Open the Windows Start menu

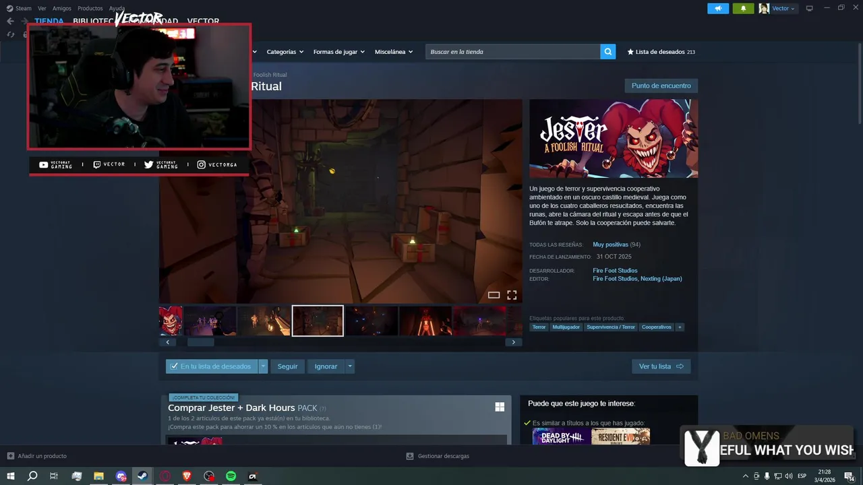pyautogui.click(x=10, y=476)
